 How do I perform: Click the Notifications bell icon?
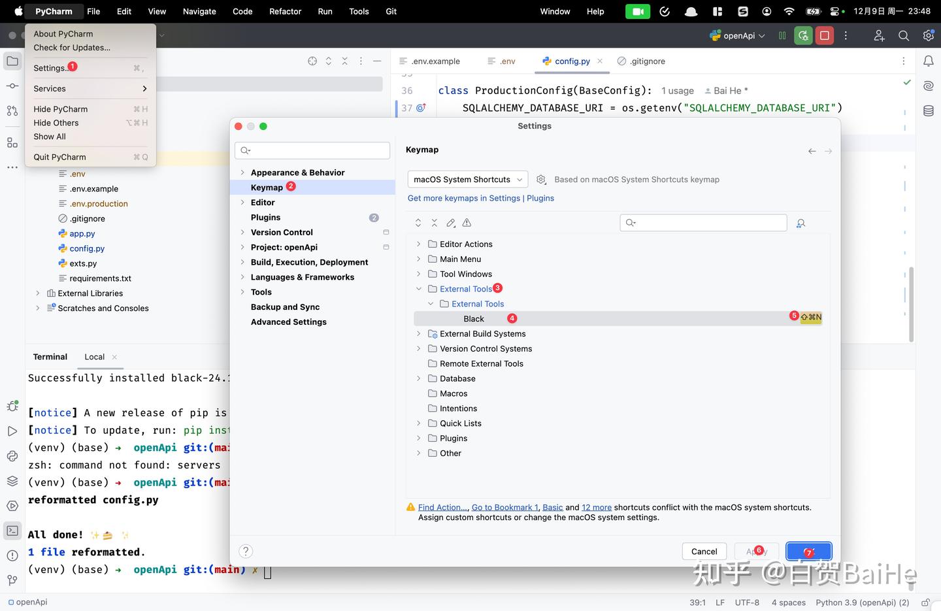(929, 61)
